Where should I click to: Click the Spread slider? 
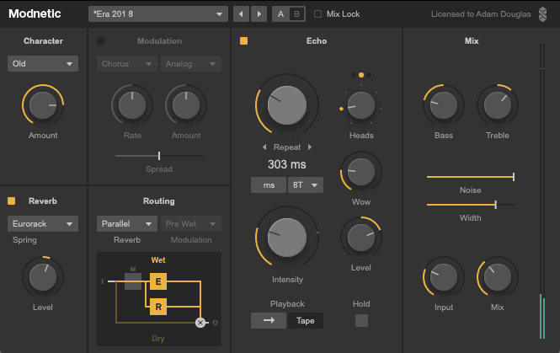pyautogui.click(x=159, y=156)
